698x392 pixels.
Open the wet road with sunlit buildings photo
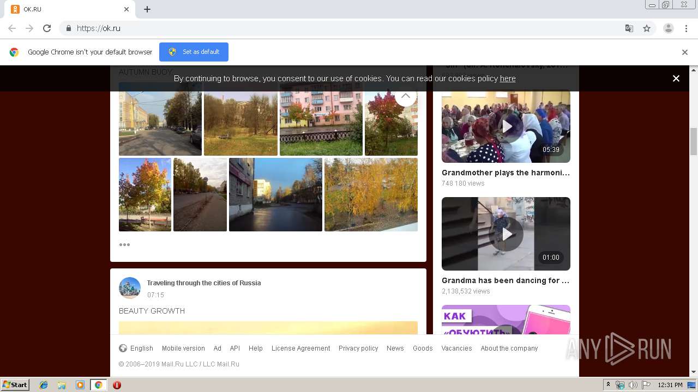275,194
